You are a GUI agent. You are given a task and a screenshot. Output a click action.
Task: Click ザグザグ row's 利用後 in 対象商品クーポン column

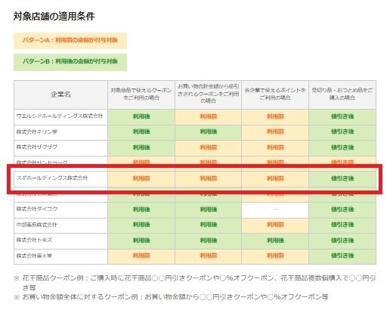coord(141,147)
